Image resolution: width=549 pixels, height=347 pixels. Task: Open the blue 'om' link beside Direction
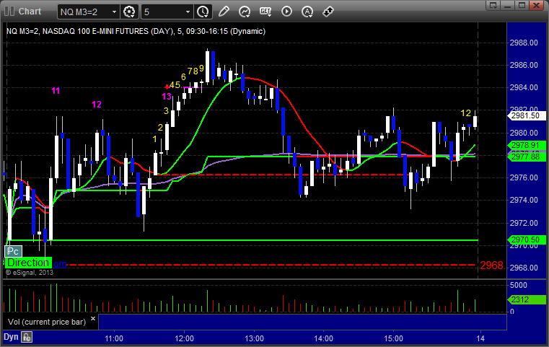coord(60,263)
